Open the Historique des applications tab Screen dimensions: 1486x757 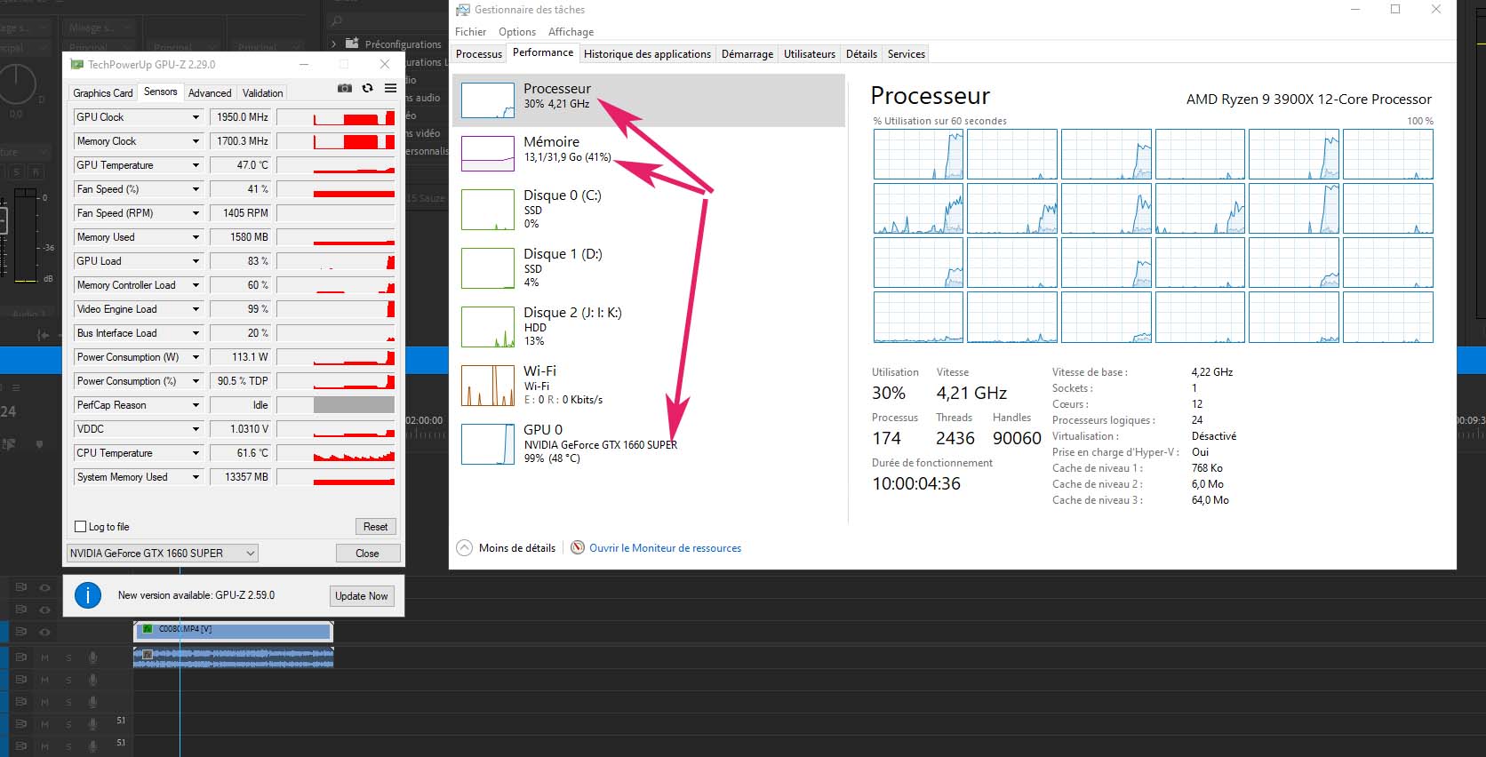(x=647, y=54)
